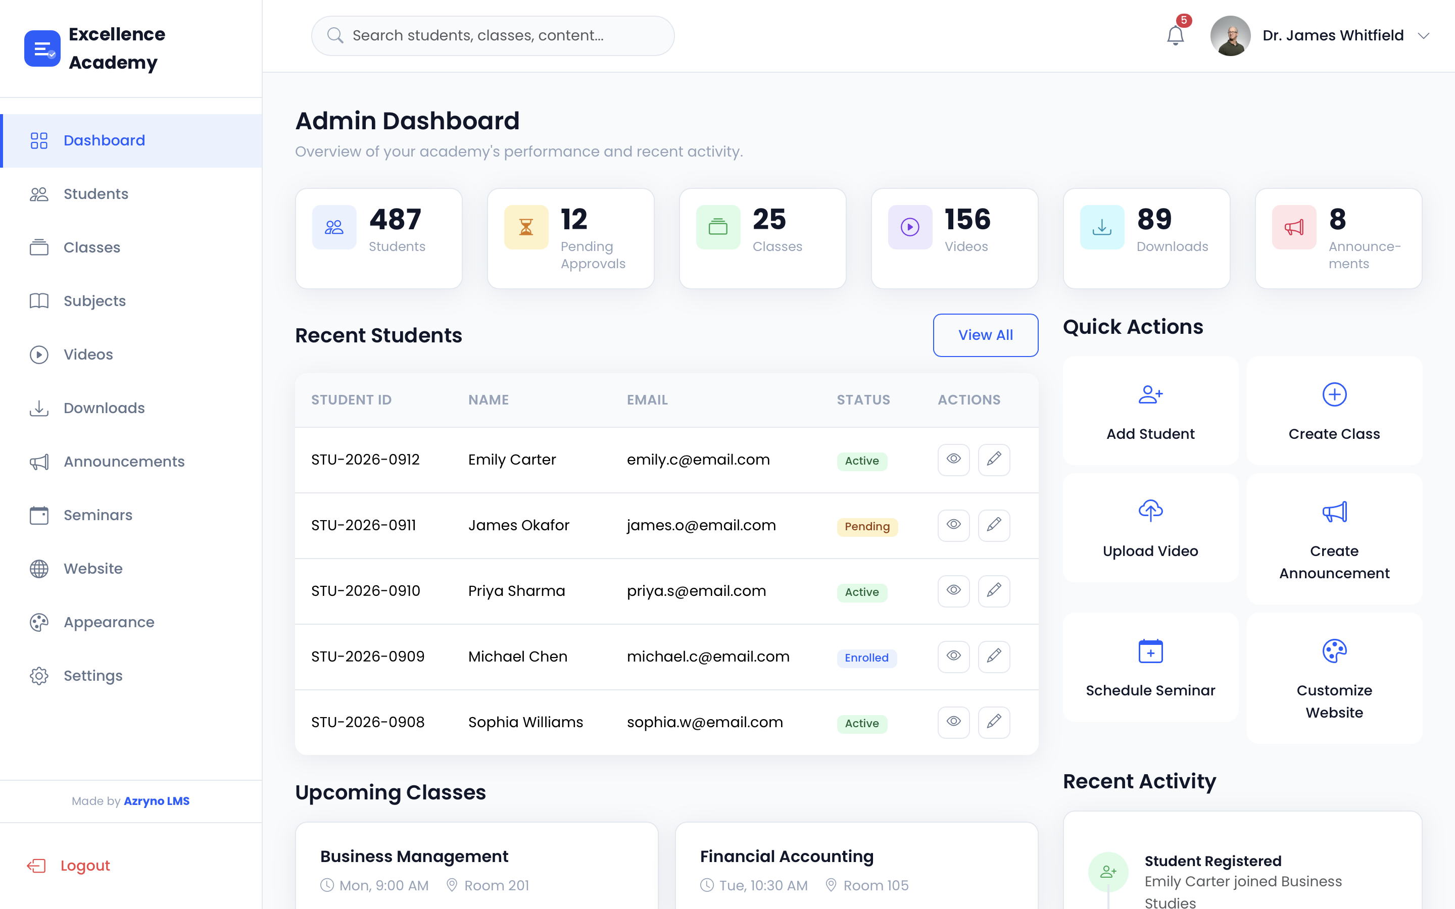
Task: Click the Excellence Academy logo icon
Action: click(x=42, y=48)
